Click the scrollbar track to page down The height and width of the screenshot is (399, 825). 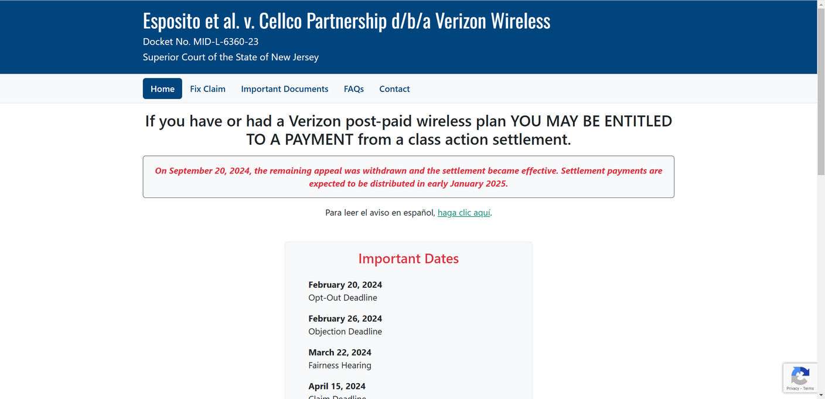(x=821, y=264)
